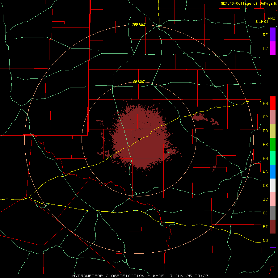278x278 pixels.
Task: Click the RA legend label
Action: [x=265, y=158]
